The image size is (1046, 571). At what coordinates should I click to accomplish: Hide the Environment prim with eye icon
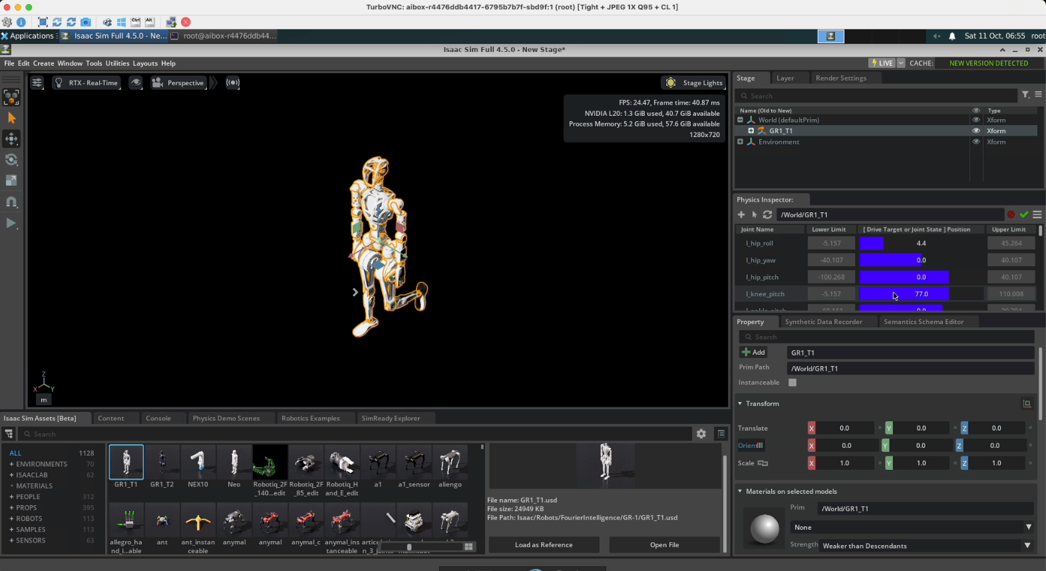(x=976, y=142)
